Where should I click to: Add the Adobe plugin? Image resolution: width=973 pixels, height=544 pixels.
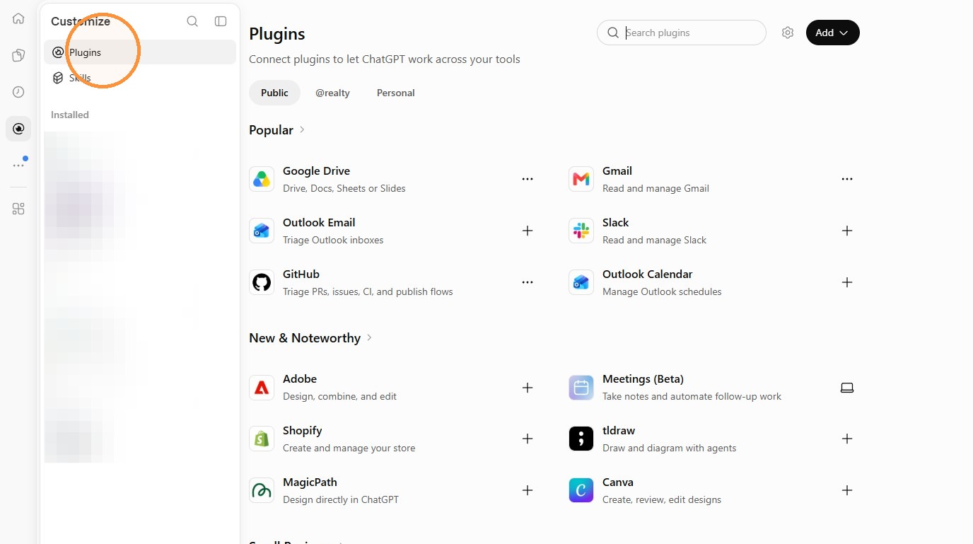point(528,388)
